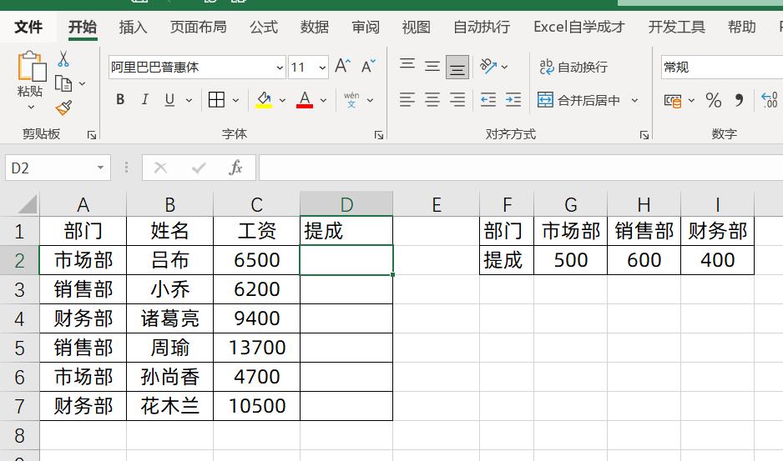Screen dimensions: 783x461
Task: Select row 5 header
Action: click(x=19, y=348)
